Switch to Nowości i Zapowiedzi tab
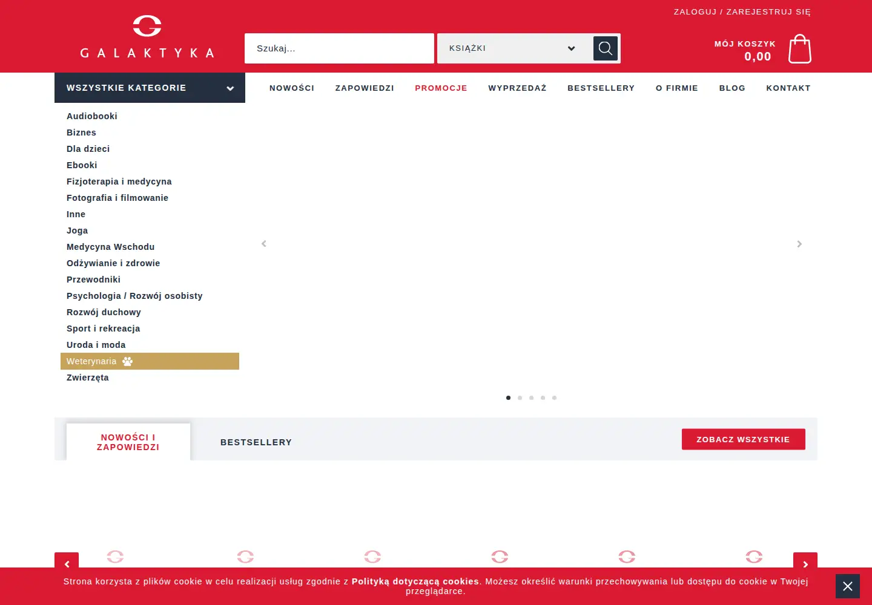 128,442
